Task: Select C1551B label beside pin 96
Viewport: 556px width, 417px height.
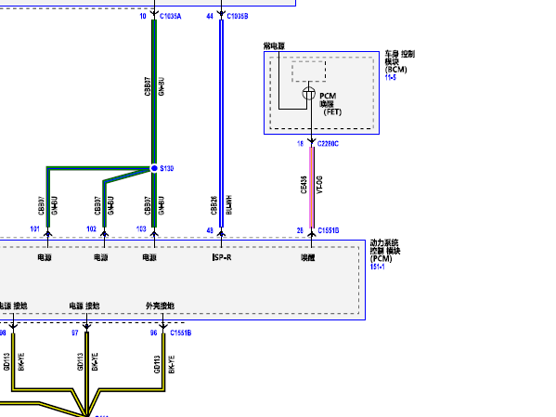Action: [x=181, y=332]
